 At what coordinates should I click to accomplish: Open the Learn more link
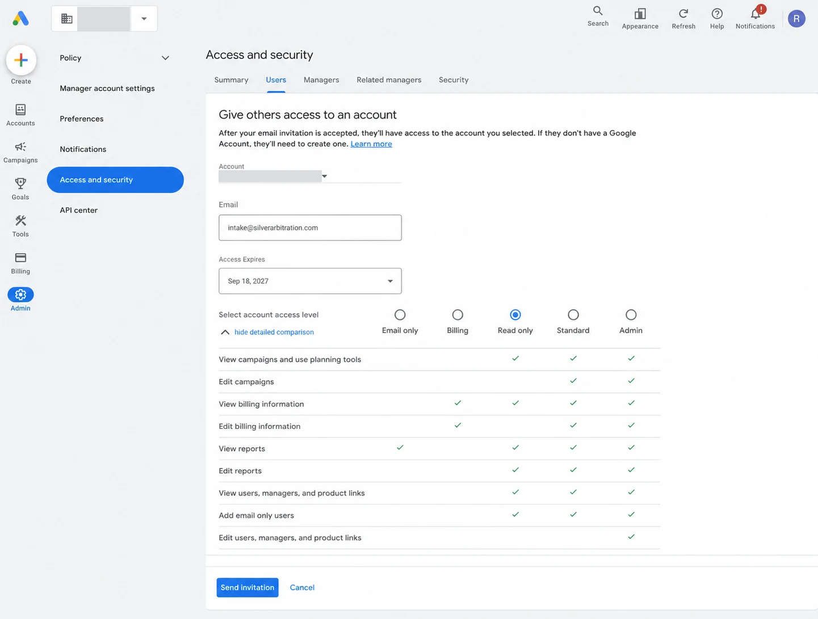pos(371,144)
